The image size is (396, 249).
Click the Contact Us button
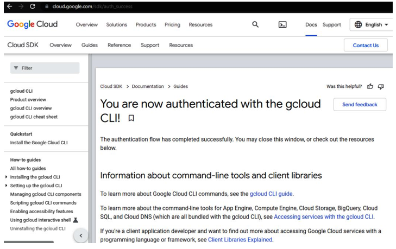[x=366, y=46]
